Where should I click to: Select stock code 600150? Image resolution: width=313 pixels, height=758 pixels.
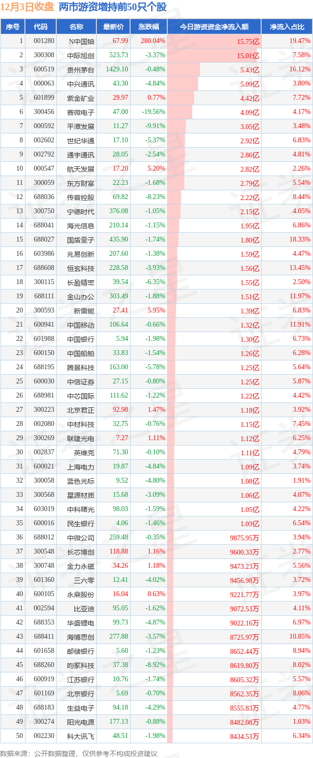[x=44, y=353]
